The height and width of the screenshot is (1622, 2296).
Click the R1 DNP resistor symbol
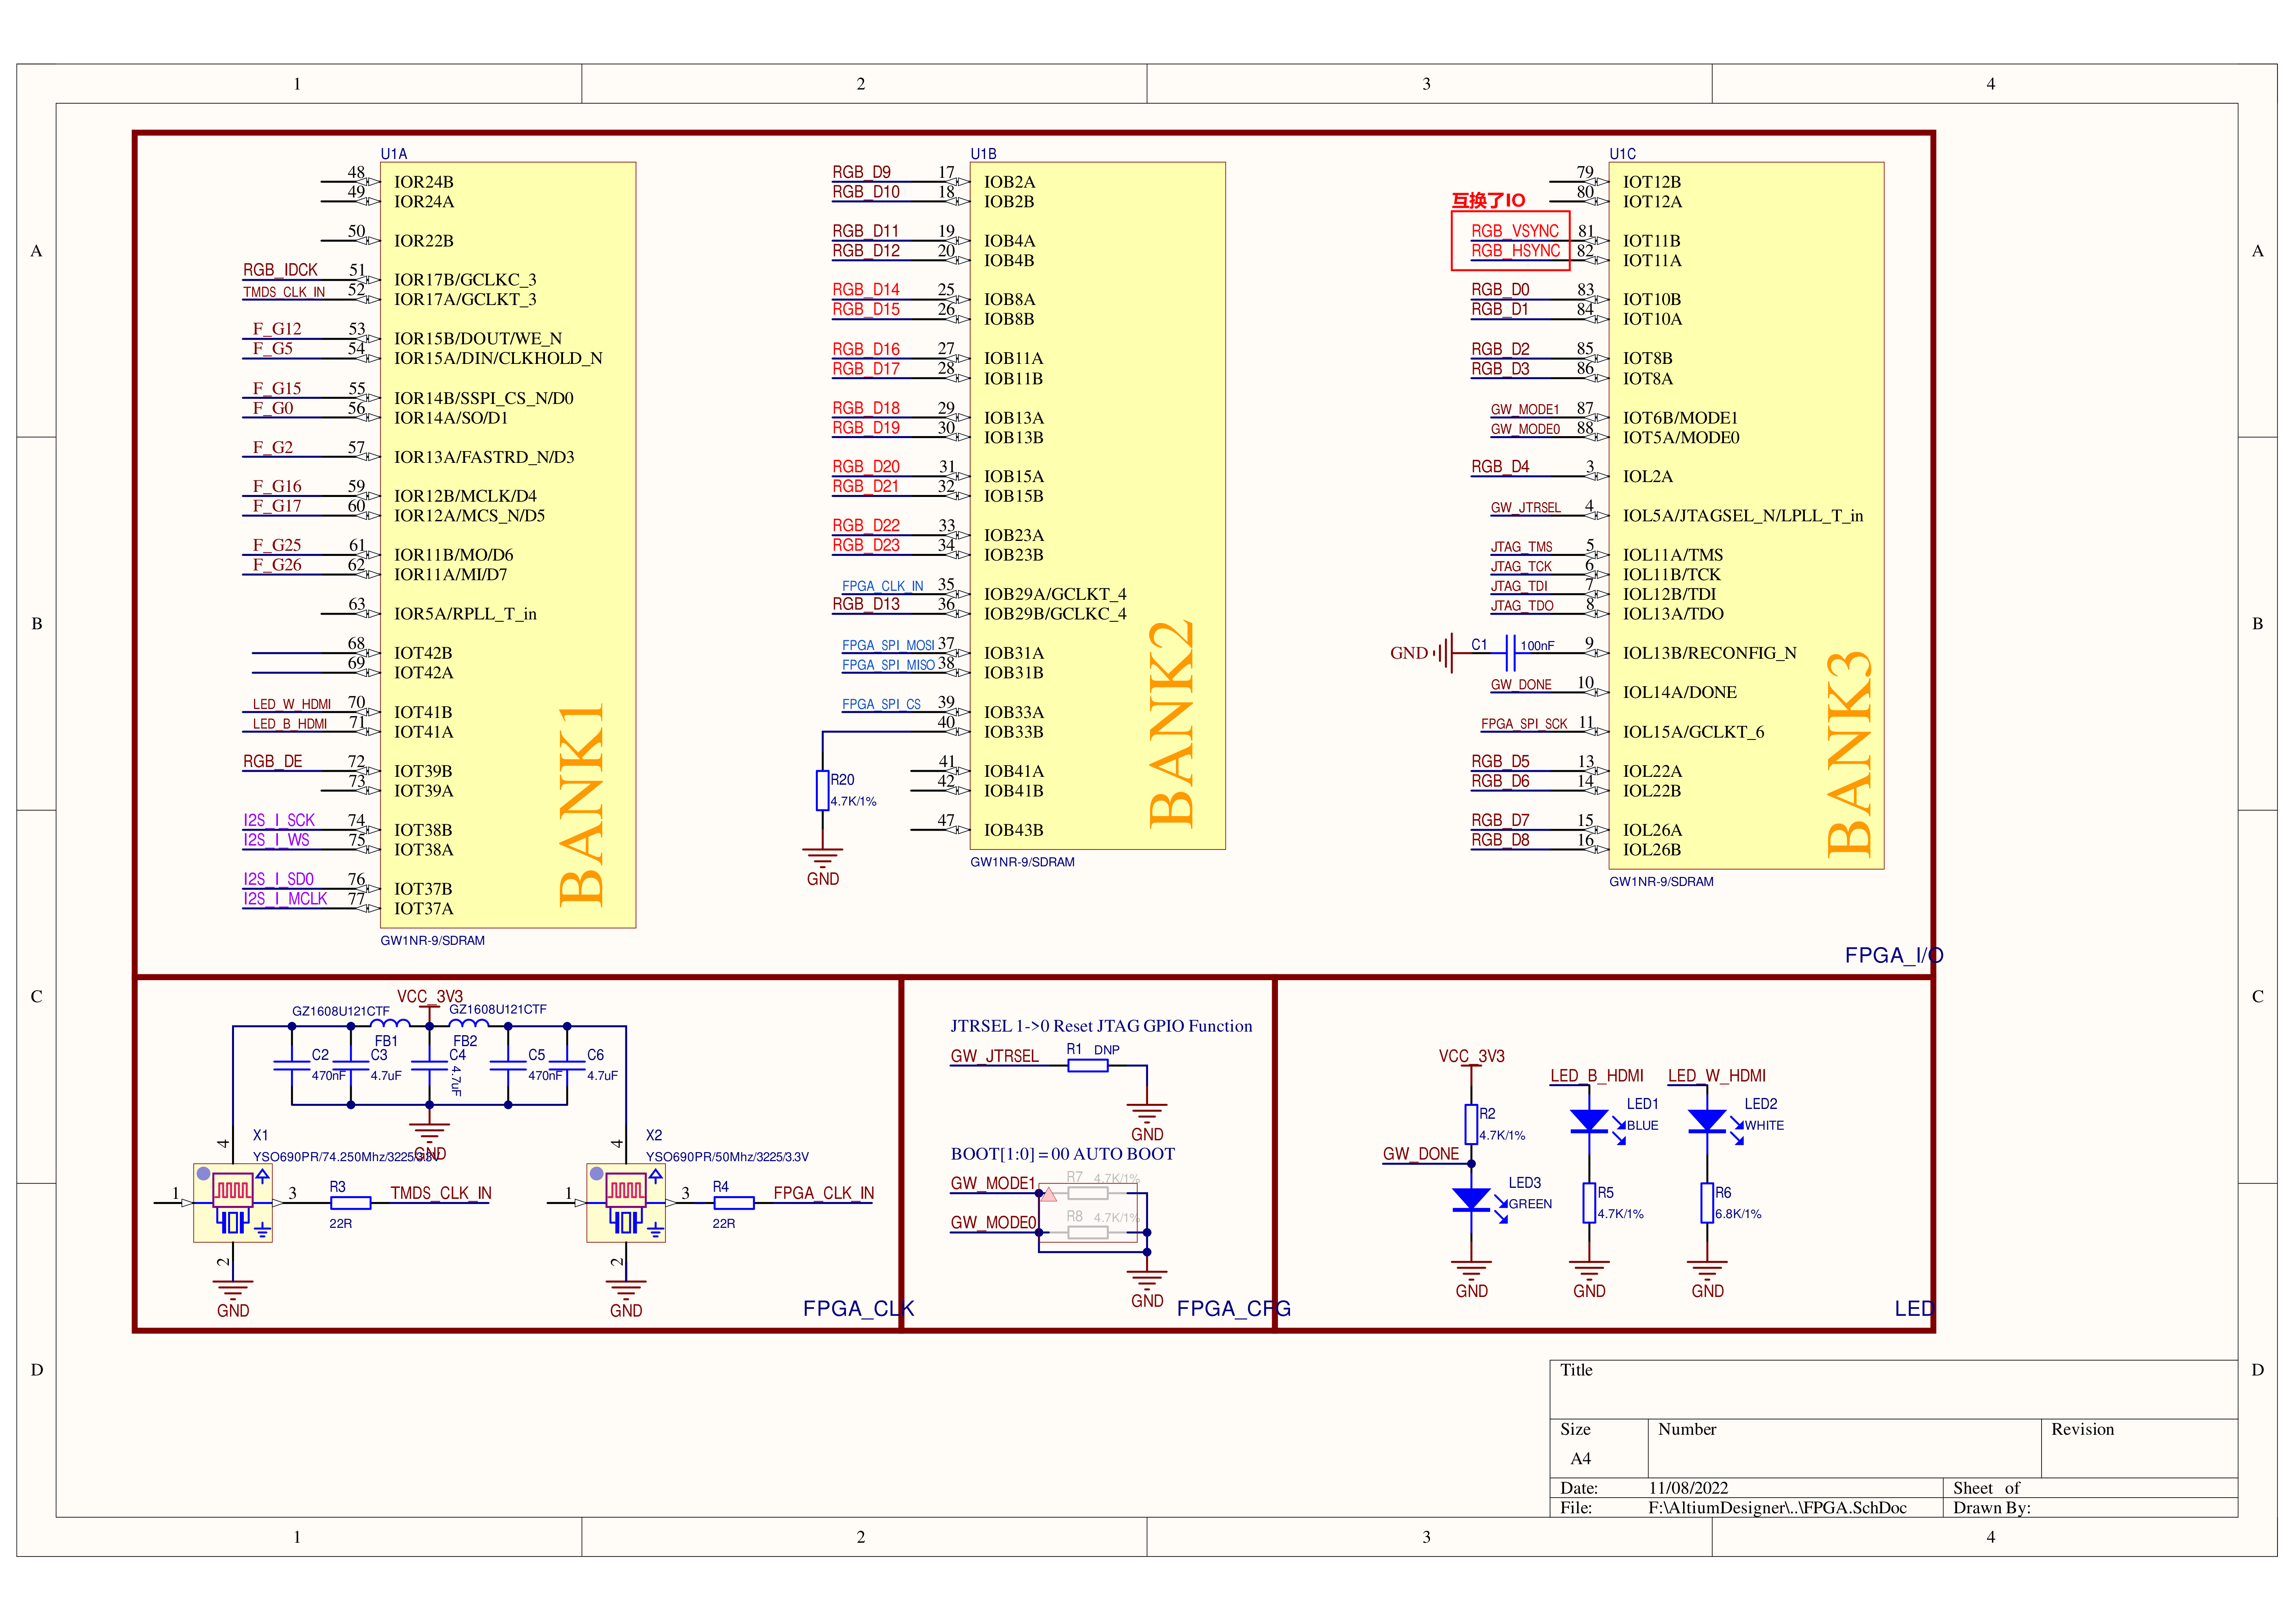coord(1087,1066)
